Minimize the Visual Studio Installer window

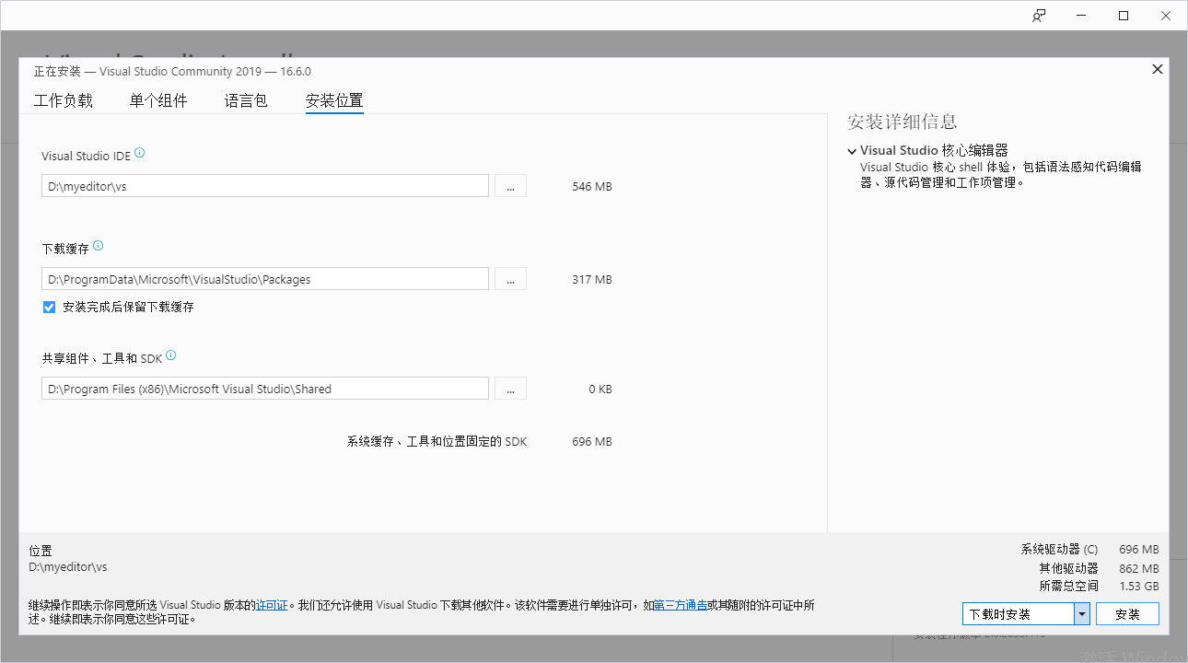coord(1081,16)
